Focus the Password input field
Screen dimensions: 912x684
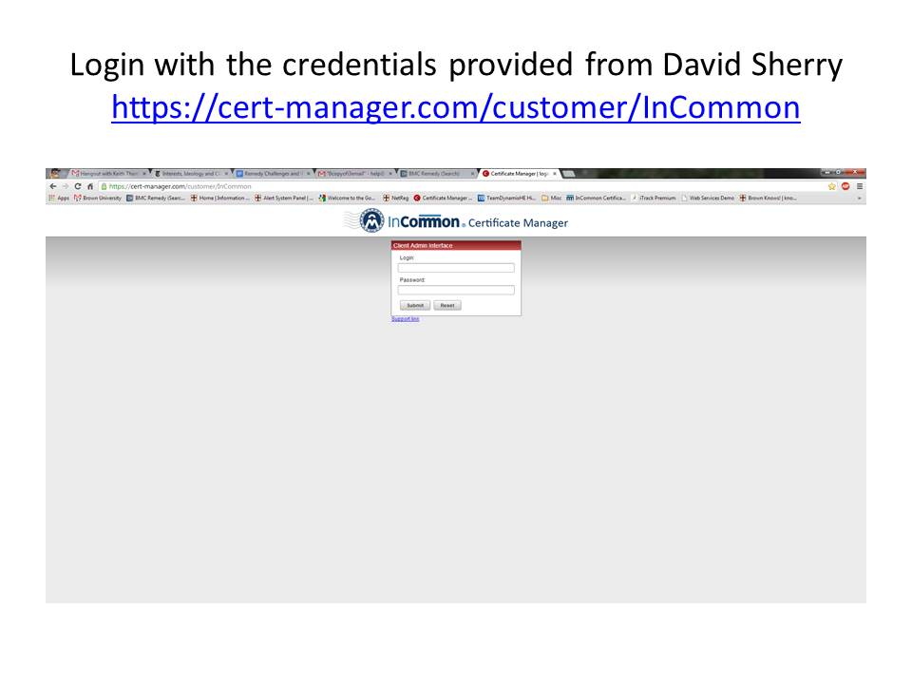456,290
